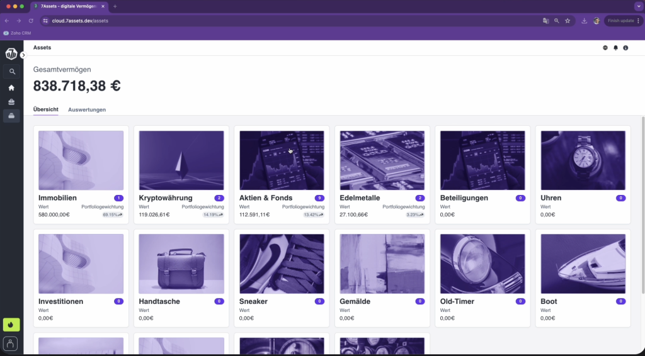Click the browser address bar URL

click(80, 21)
